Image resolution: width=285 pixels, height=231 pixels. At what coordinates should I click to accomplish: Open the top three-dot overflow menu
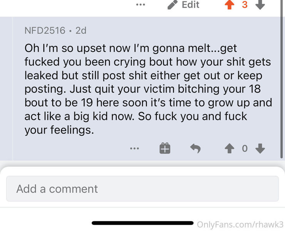[x=141, y=5]
